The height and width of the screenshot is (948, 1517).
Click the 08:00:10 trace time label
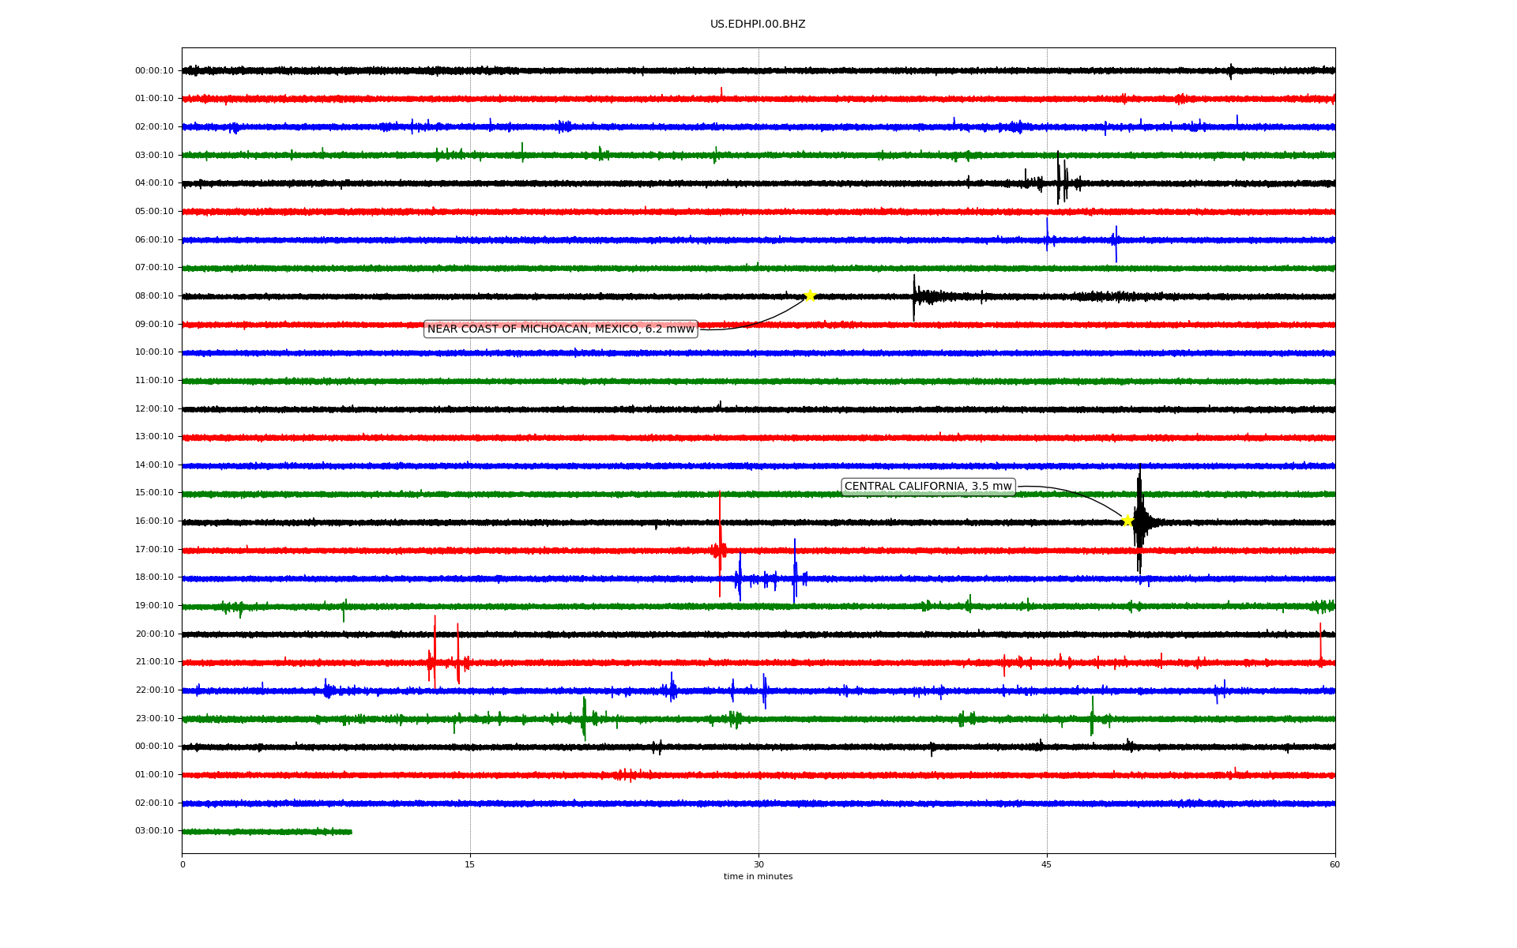pyautogui.click(x=154, y=296)
